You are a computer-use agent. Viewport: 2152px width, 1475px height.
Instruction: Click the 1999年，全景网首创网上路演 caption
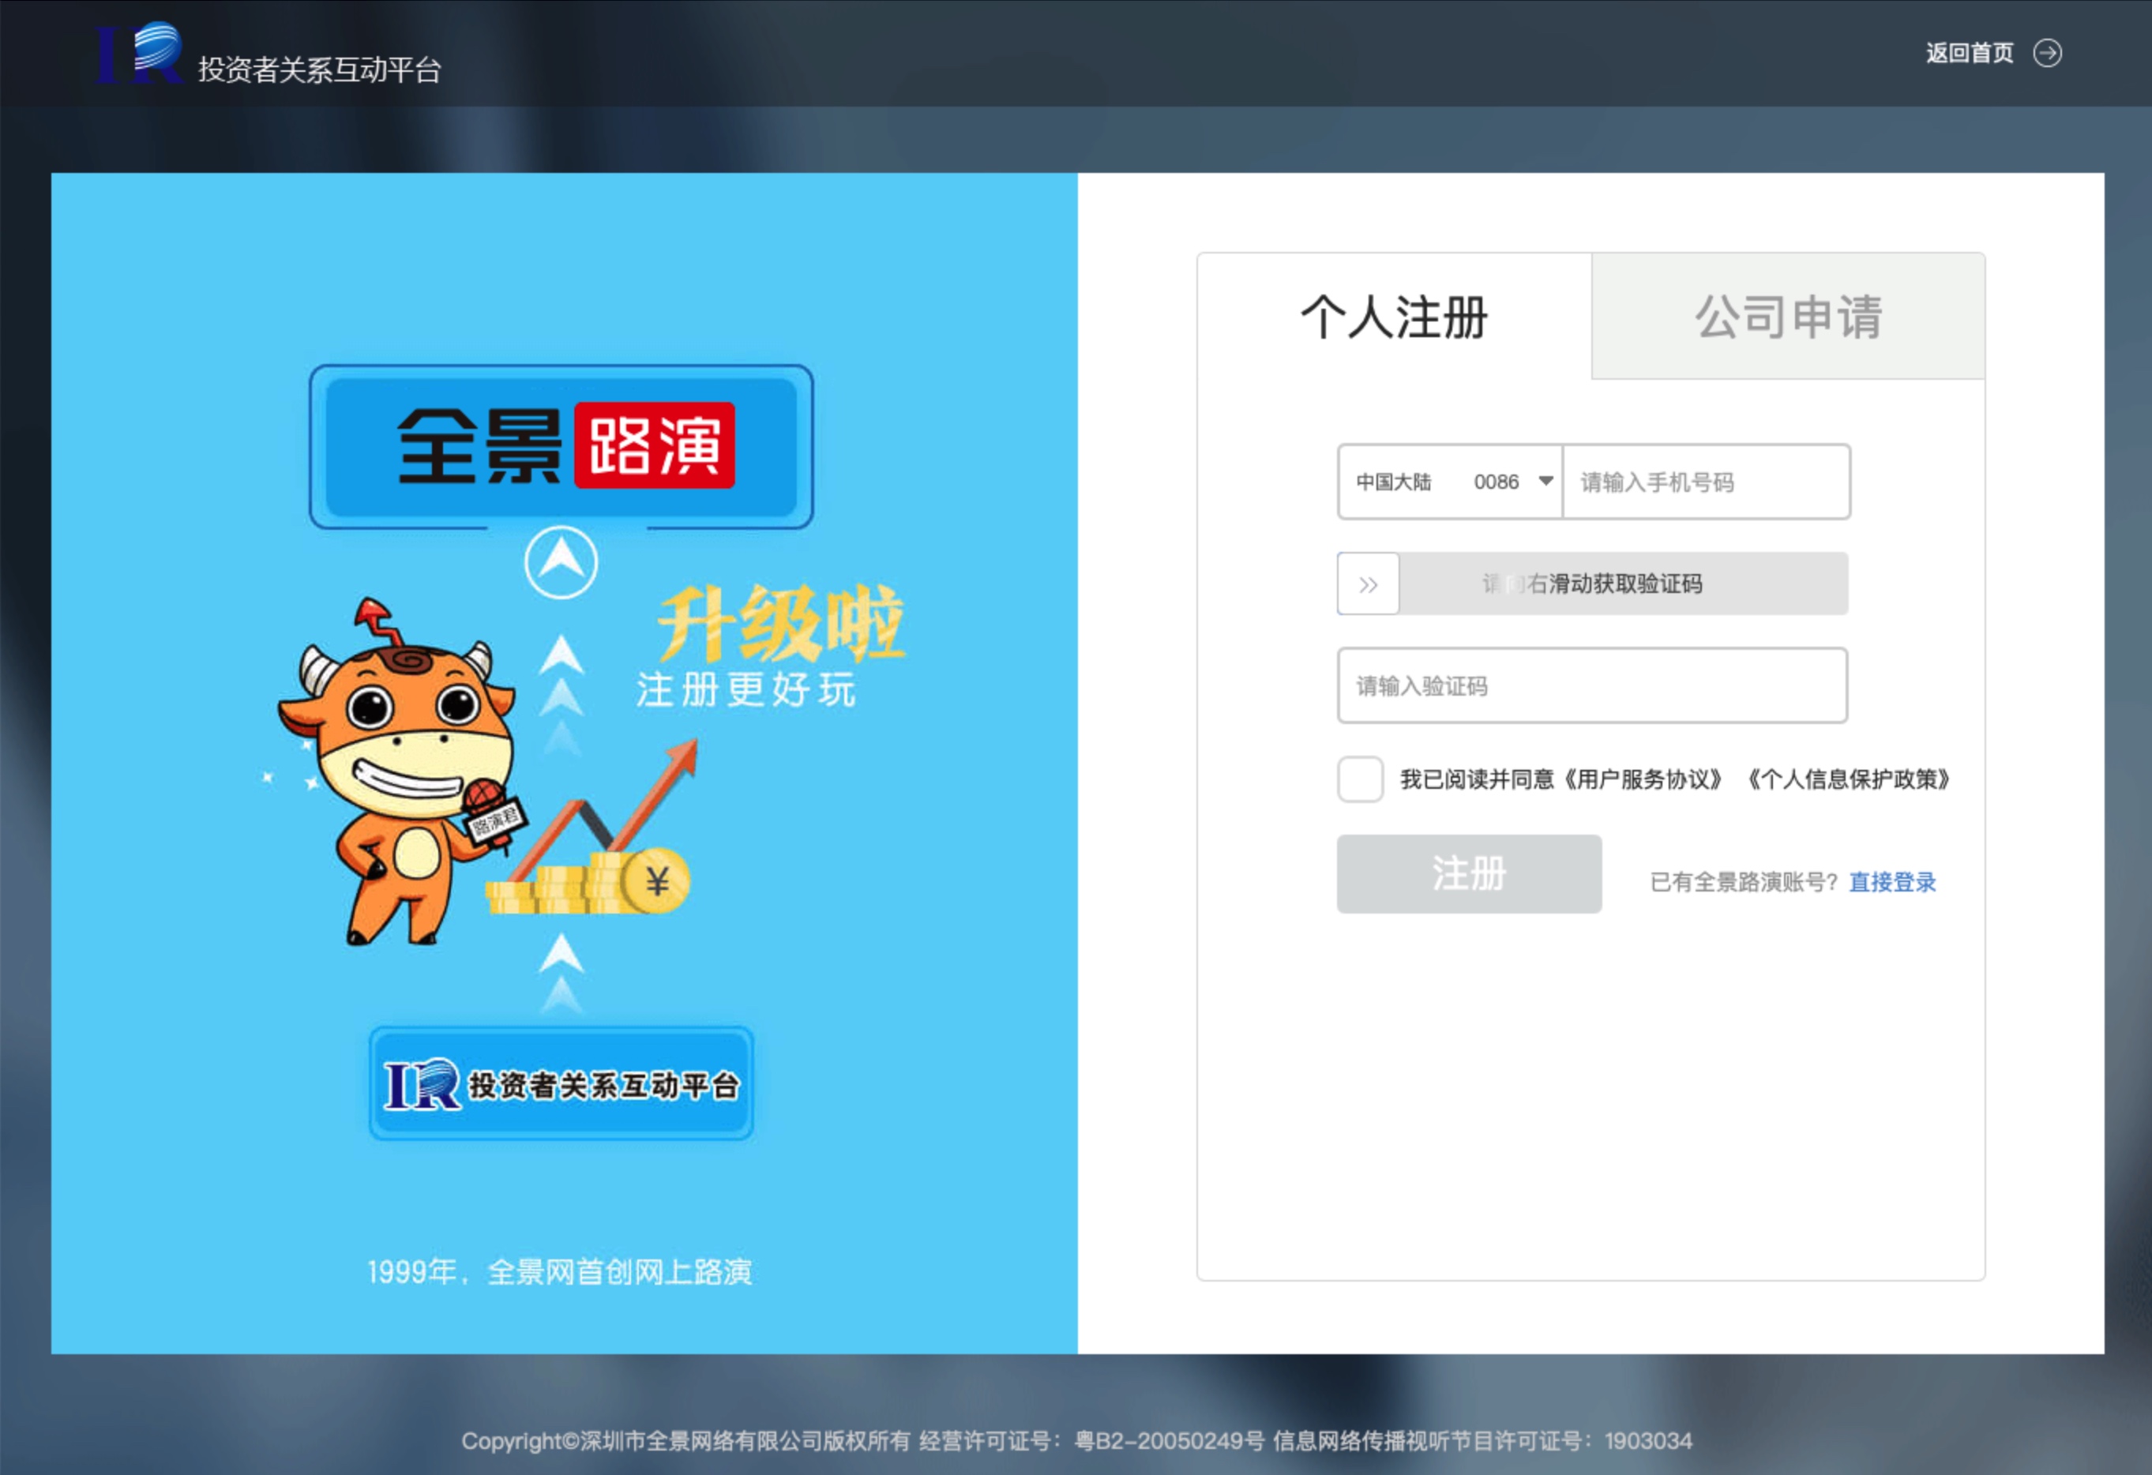tap(559, 1272)
